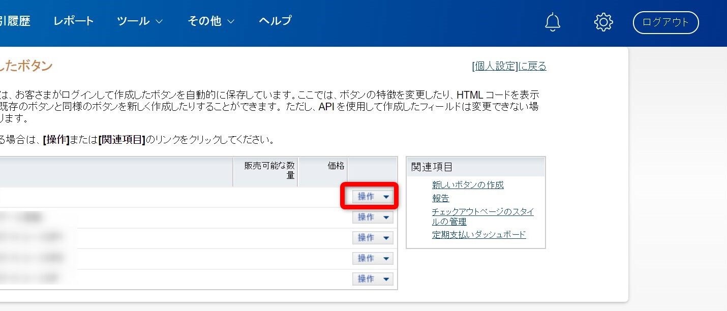The image size is (727, 311).
Task: Open the ヘルプ menu item
Action: pos(275,21)
